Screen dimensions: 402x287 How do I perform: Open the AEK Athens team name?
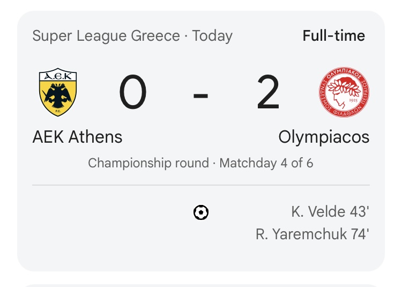[x=77, y=137]
